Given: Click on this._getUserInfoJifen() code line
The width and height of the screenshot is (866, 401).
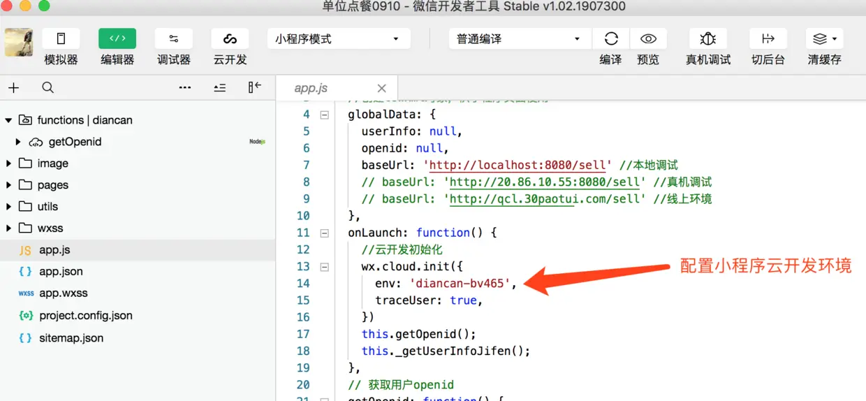Looking at the screenshot, I should tap(446, 351).
